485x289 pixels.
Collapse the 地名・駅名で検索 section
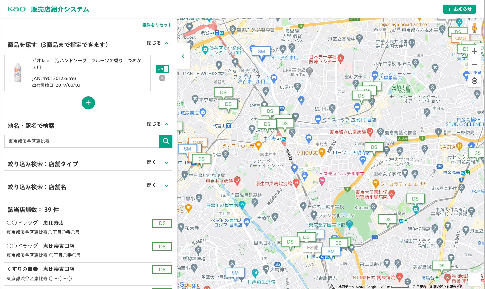click(158, 124)
